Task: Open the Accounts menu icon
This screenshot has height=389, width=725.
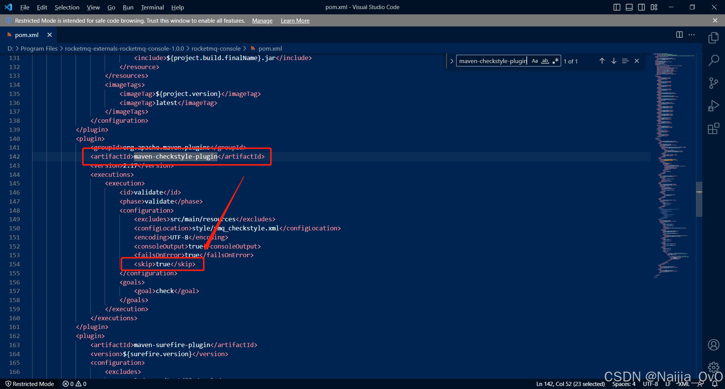Action: click(x=713, y=345)
